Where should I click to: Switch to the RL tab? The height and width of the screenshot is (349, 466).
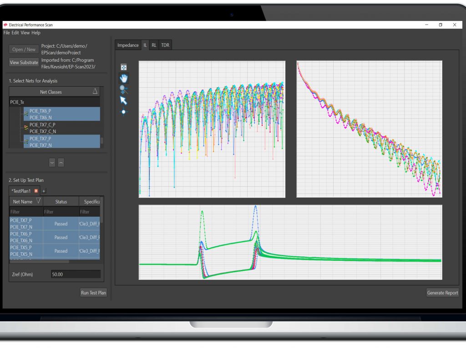point(154,45)
